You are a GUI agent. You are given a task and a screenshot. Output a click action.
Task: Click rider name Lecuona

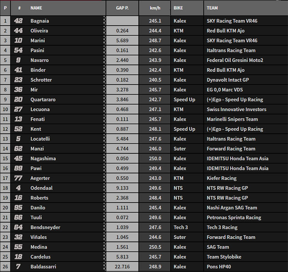[x=40, y=109]
